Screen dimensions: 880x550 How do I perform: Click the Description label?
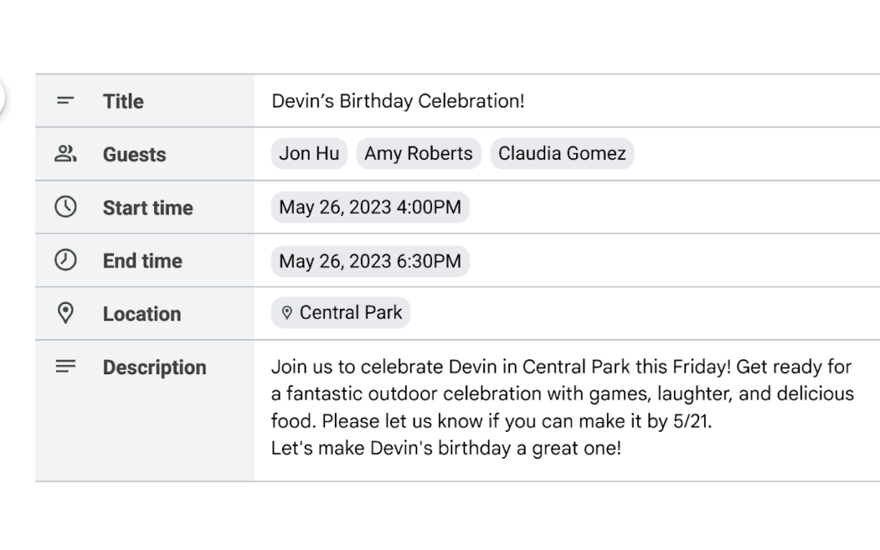(155, 367)
